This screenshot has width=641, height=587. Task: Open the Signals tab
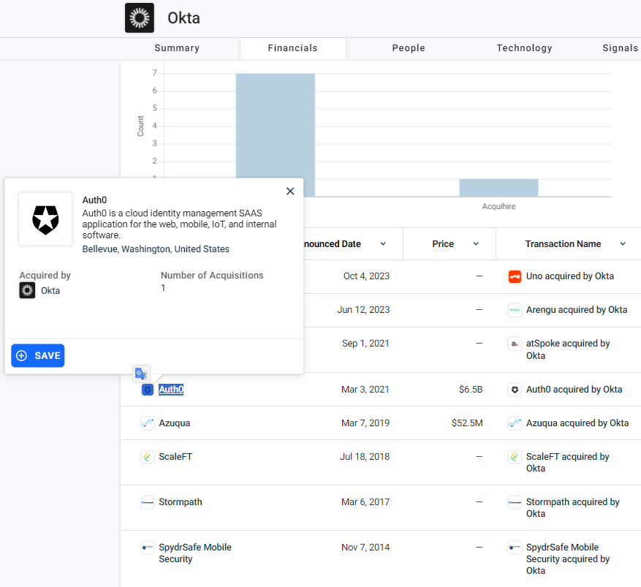tap(620, 48)
